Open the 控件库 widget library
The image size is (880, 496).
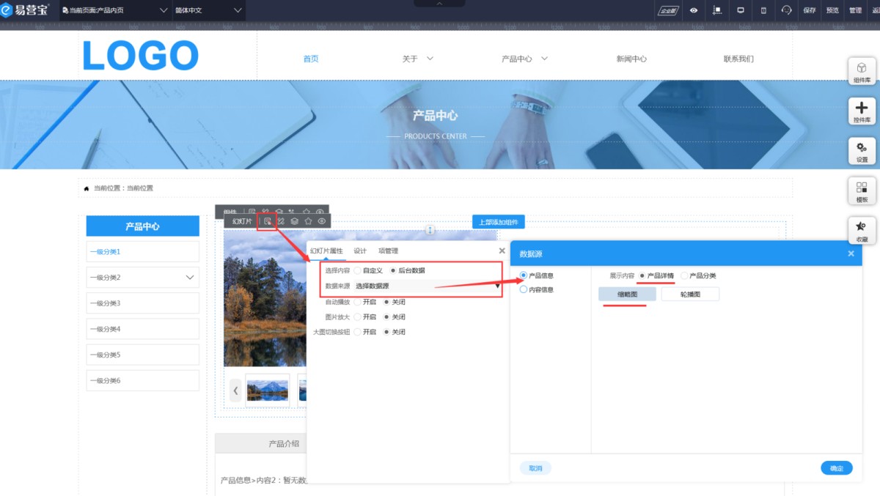(862, 111)
